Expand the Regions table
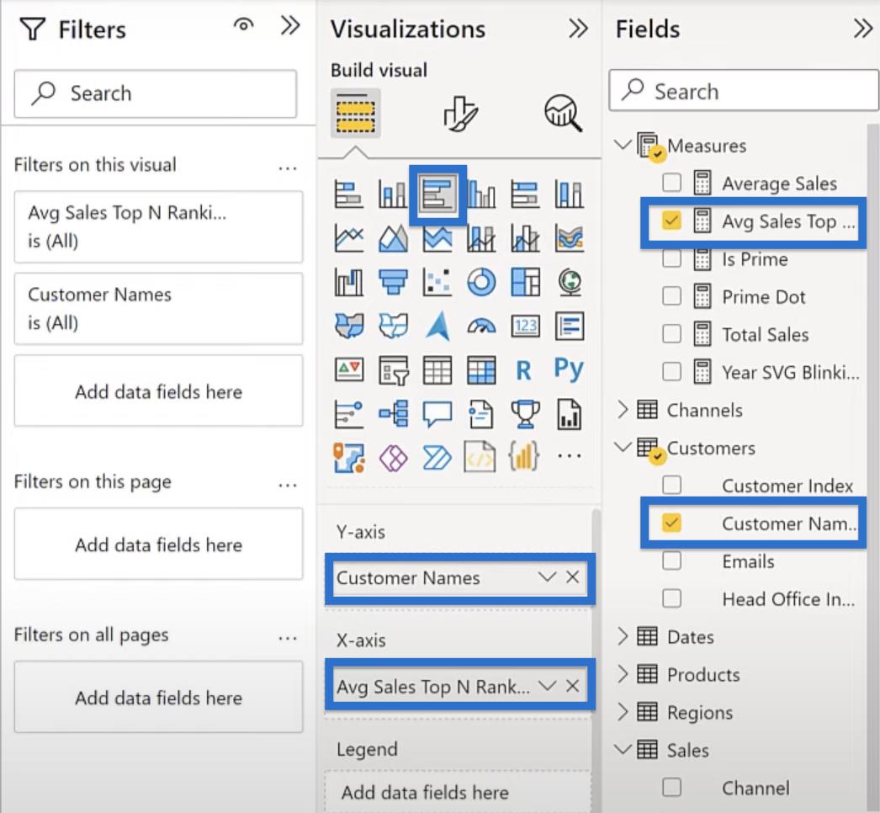880x813 pixels. pos(623,712)
